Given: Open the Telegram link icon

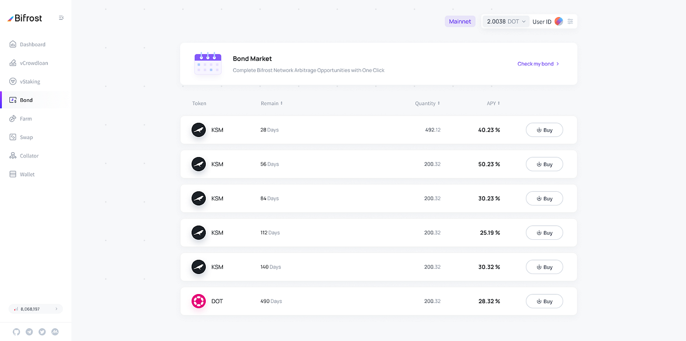Looking at the screenshot, I should click(29, 332).
